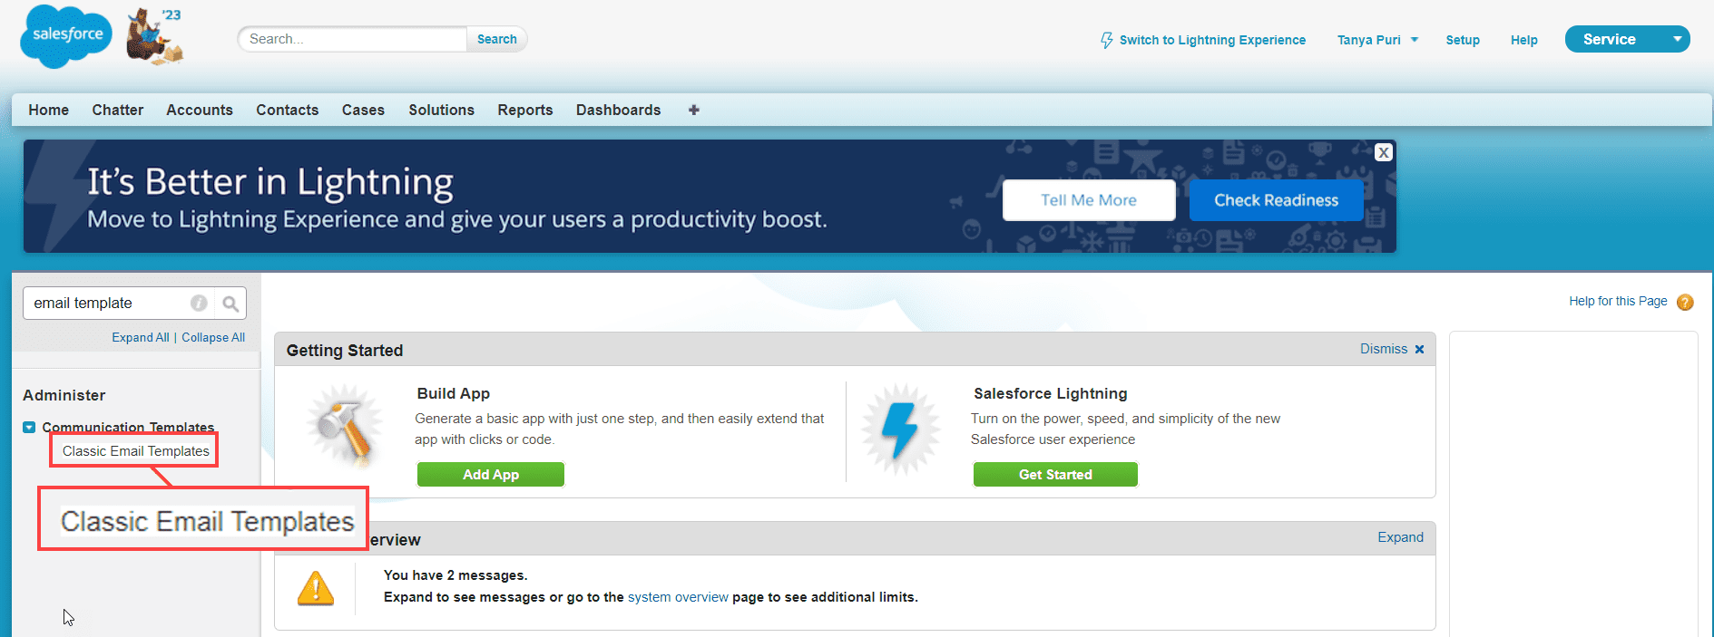The height and width of the screenshot is (637, 1714).
Task: Click the Help for this Page link
Action: click(1618, 301)
